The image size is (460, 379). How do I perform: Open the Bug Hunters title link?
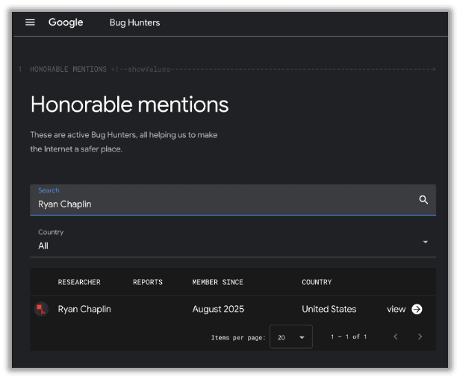coord(134,22)
